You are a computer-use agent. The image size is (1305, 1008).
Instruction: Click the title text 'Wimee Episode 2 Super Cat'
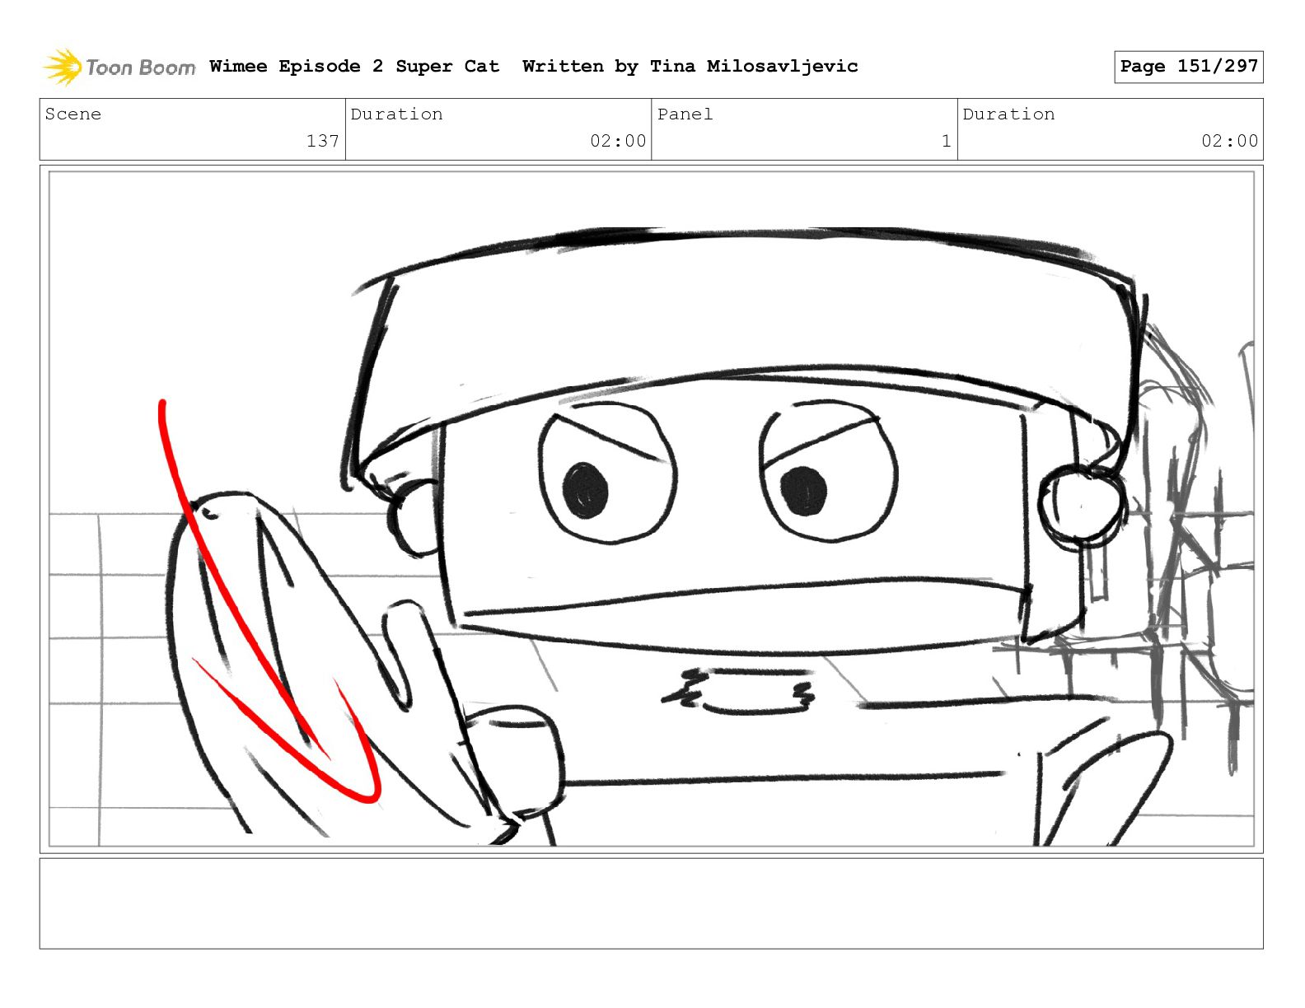(354, 67)
